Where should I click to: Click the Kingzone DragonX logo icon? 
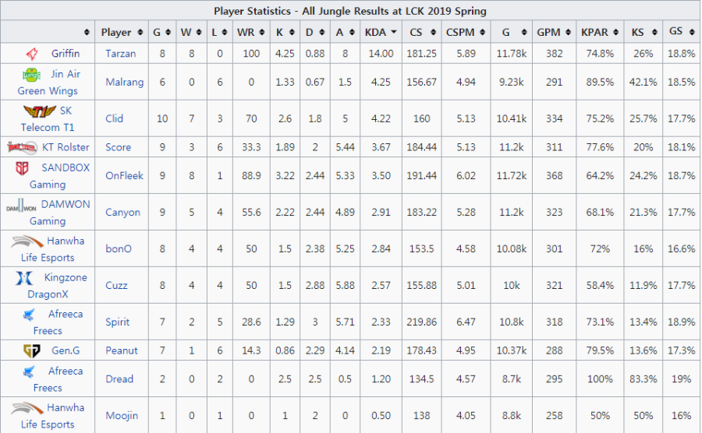pos(23,278)
